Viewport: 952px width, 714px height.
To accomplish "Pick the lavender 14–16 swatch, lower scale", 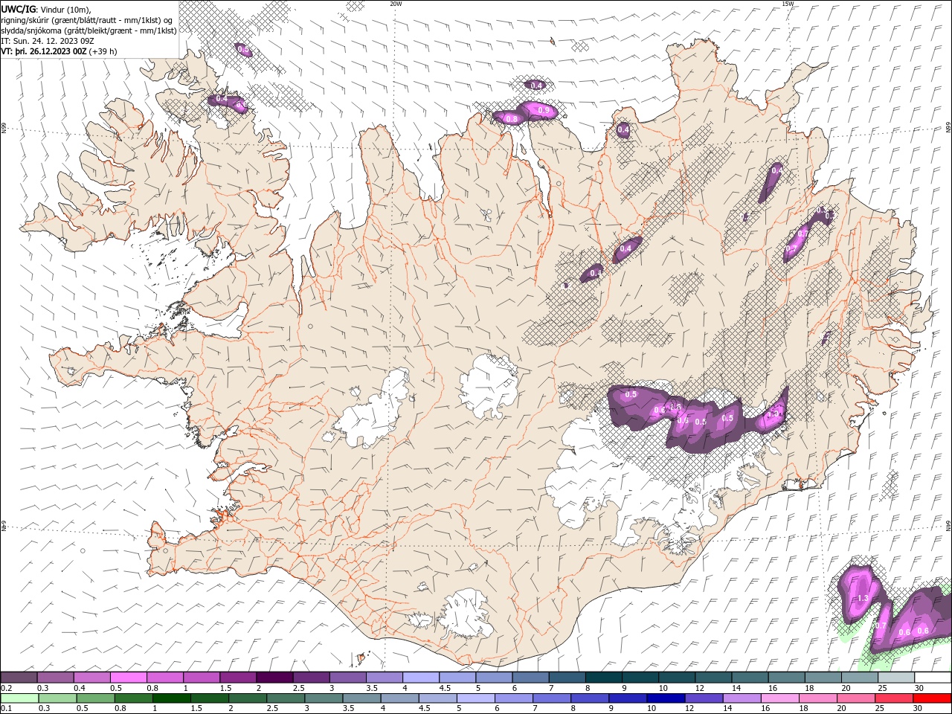I will click(742, 698).
